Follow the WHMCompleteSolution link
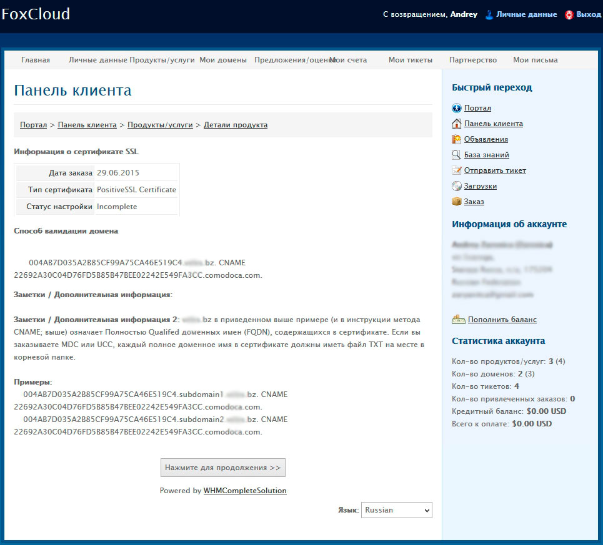Screen dimensions: 603x545 click(x=245, y=491)
